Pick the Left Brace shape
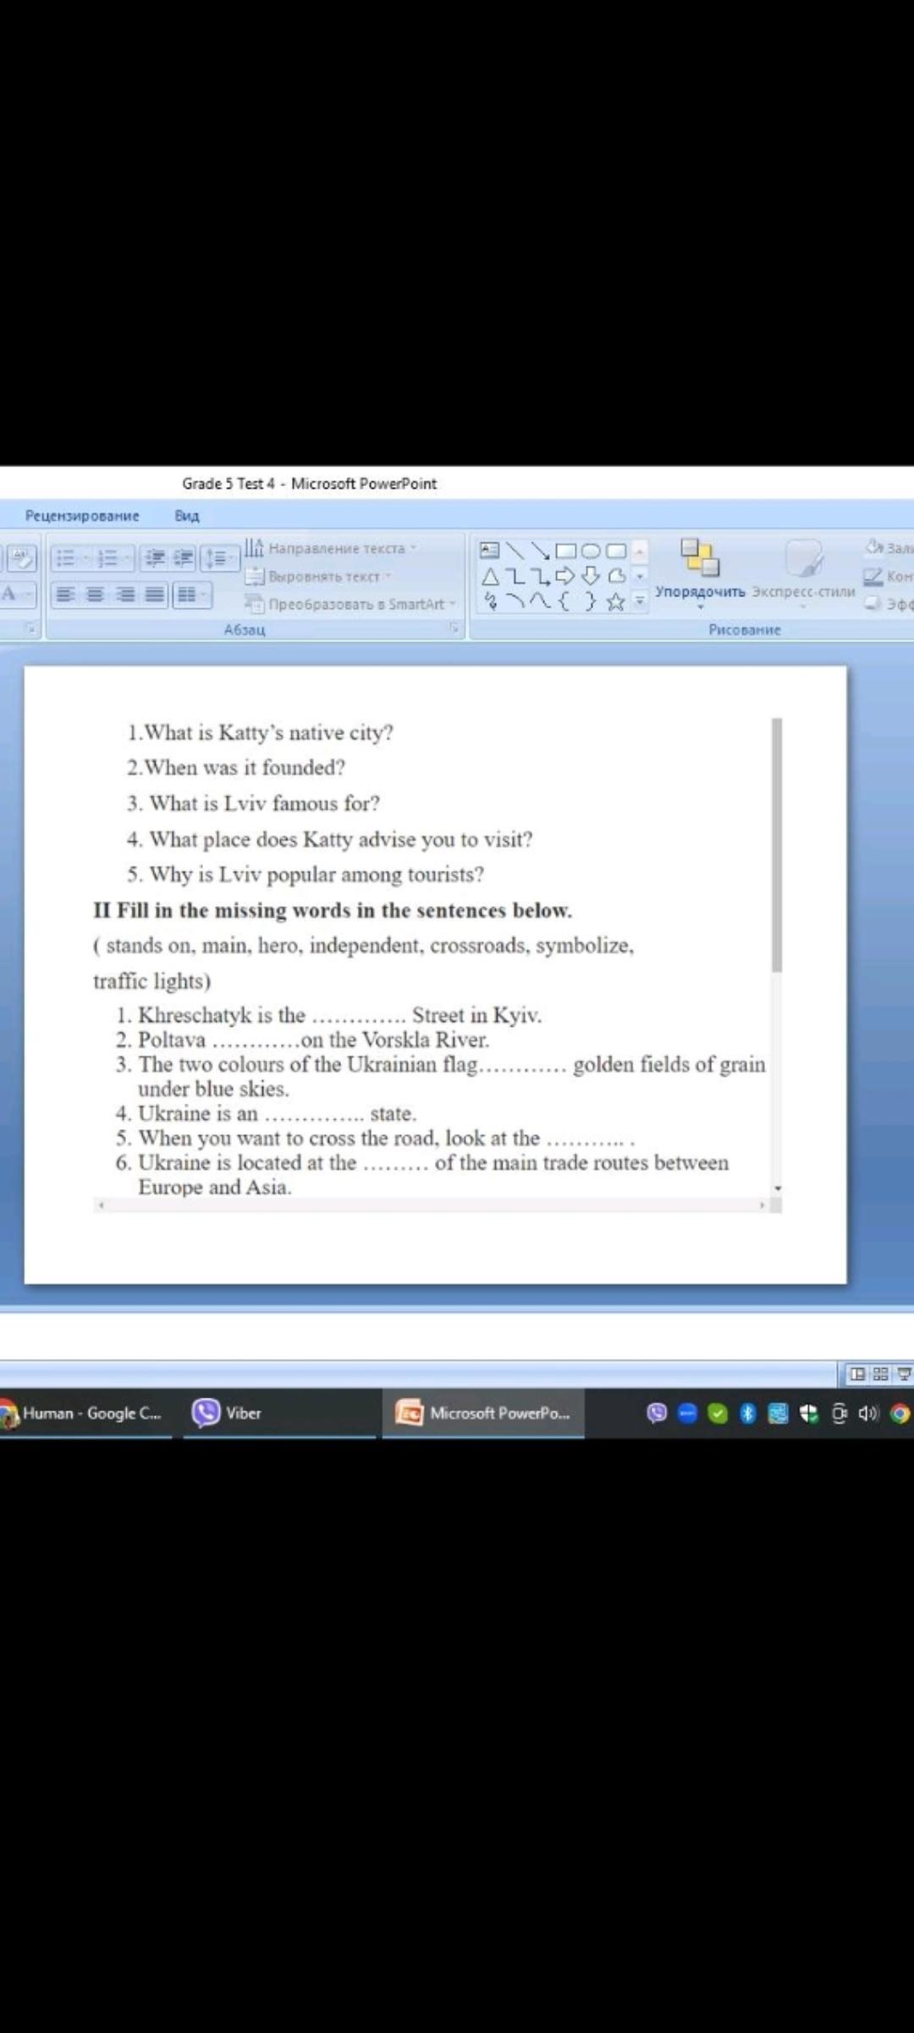 click(565, 601)
